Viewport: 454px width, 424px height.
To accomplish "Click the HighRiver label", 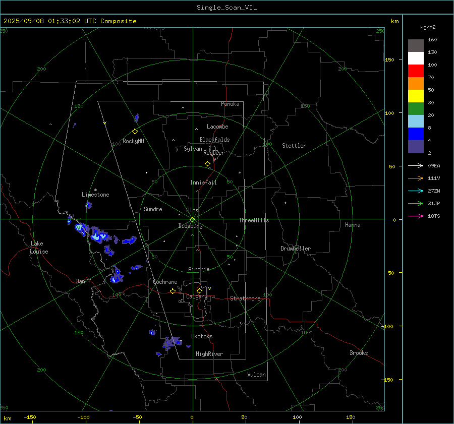I will (x=209, y=354).
